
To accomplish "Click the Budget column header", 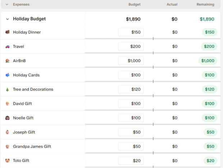I will pos(134,5).
